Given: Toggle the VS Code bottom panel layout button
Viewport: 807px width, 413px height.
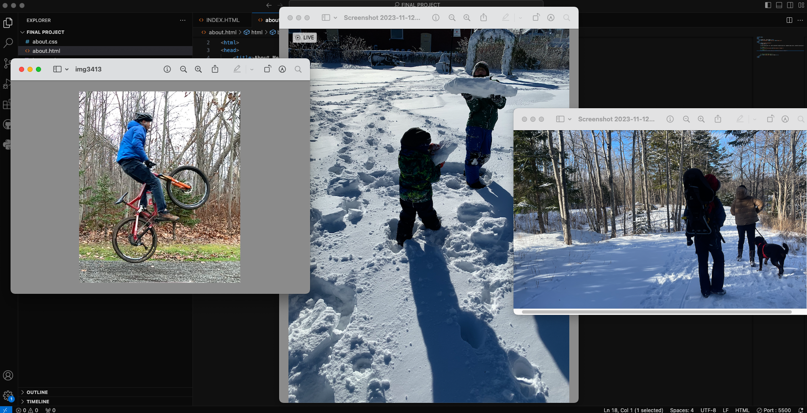Looking at the screenshot, I should [779, 5].
